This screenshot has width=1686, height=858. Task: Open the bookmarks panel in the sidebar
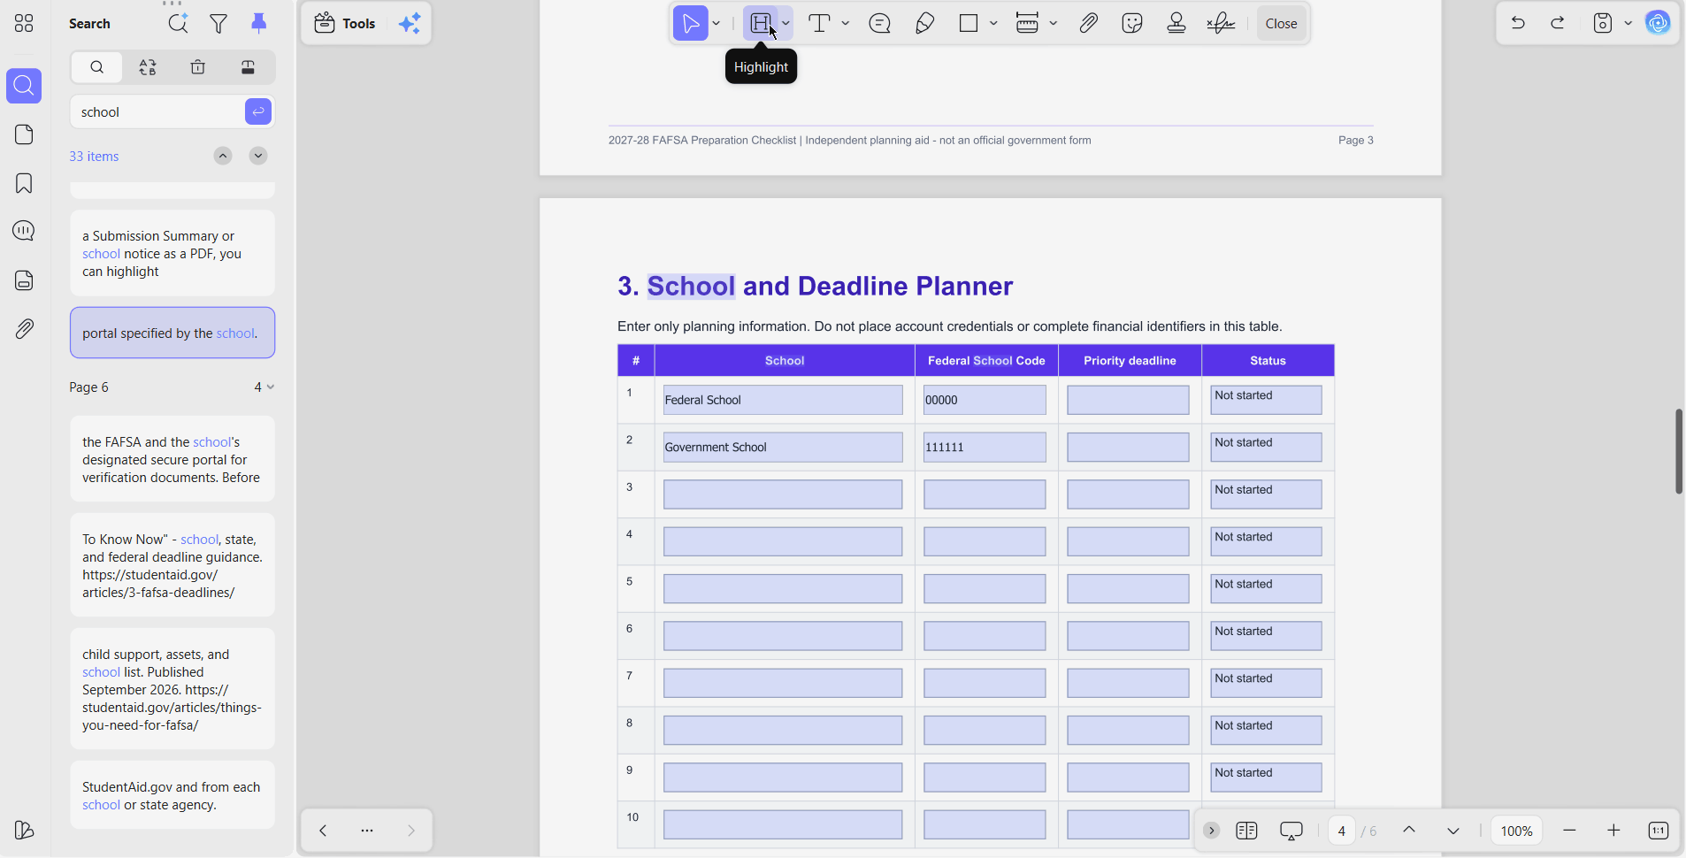(x=24, y=183)
